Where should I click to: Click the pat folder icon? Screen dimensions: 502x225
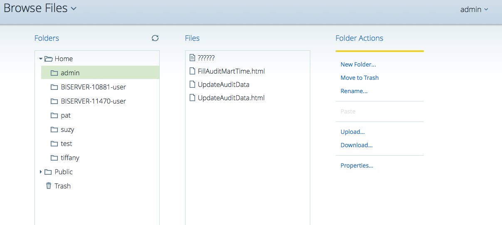(54, 115)
